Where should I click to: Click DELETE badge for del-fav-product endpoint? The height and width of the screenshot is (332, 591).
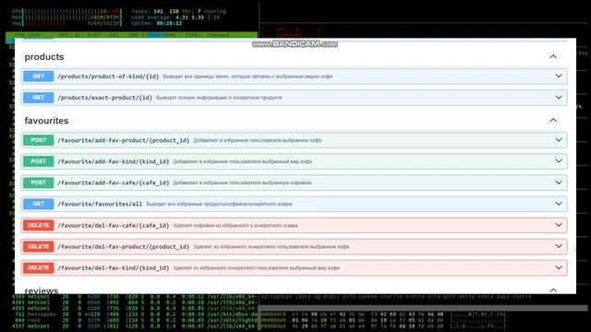coord(39,246)
